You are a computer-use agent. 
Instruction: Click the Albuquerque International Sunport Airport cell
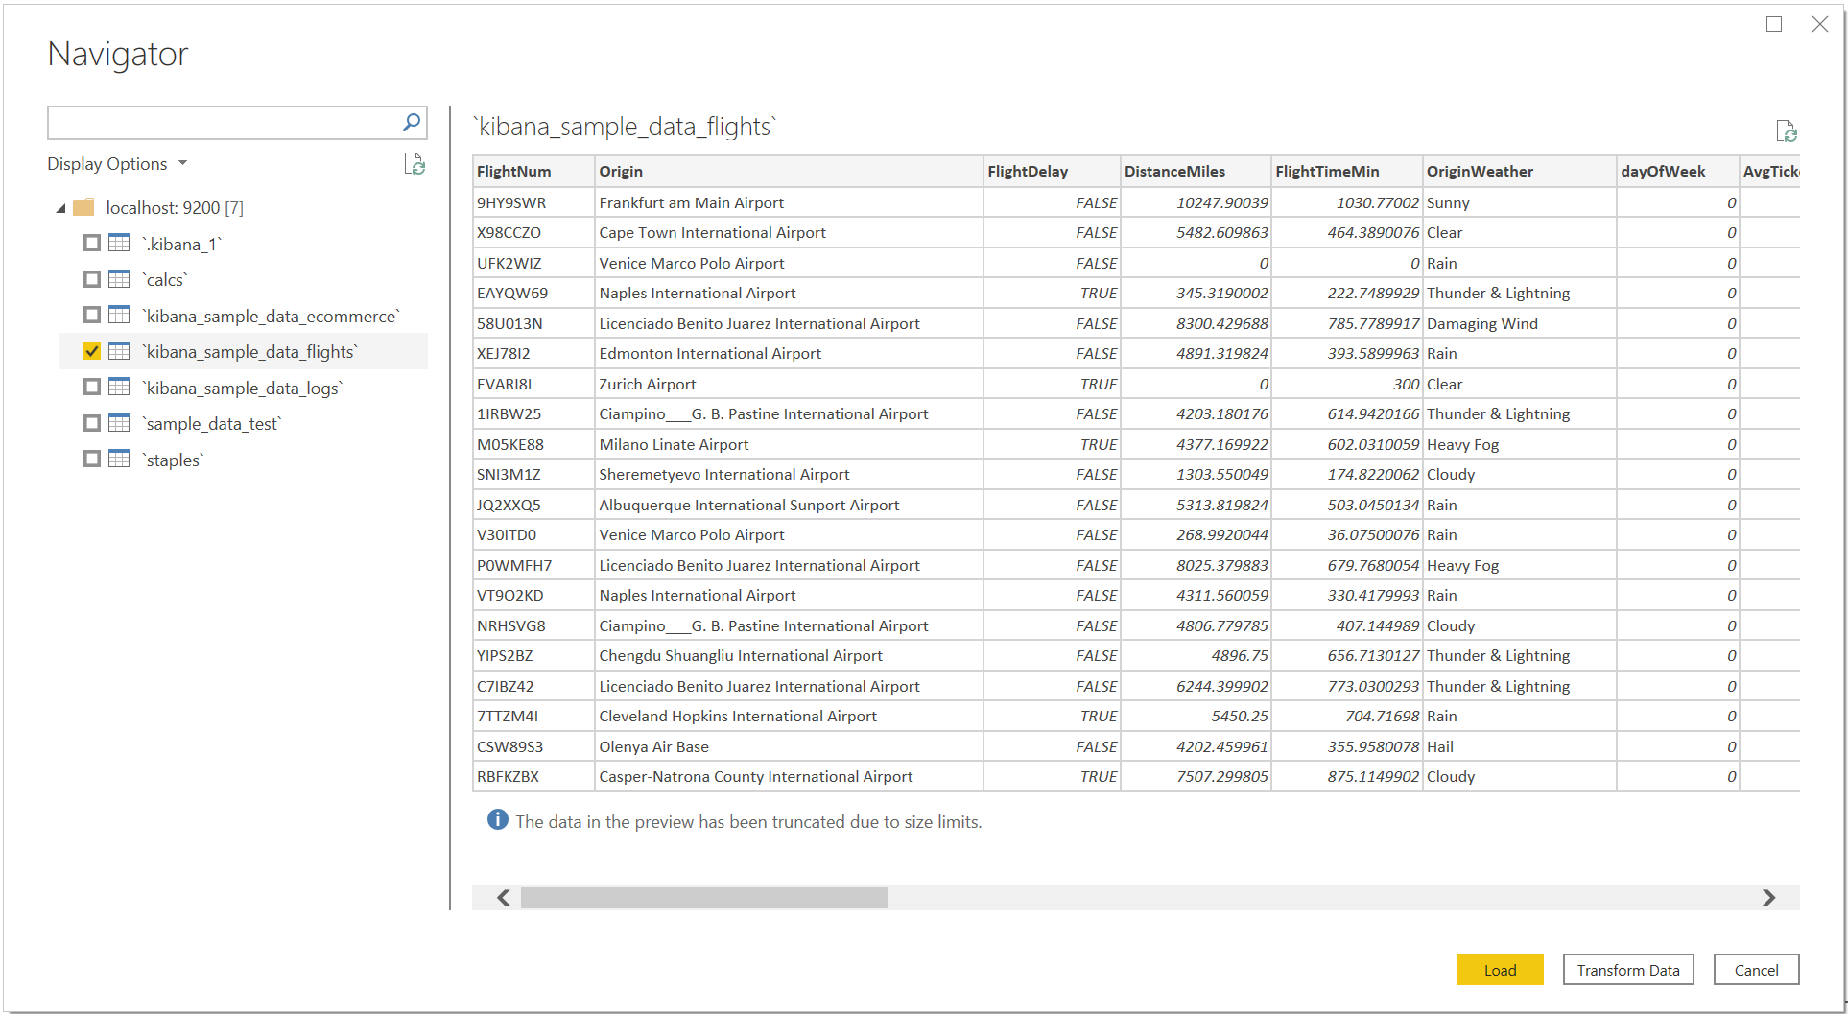tap(789, 505)
